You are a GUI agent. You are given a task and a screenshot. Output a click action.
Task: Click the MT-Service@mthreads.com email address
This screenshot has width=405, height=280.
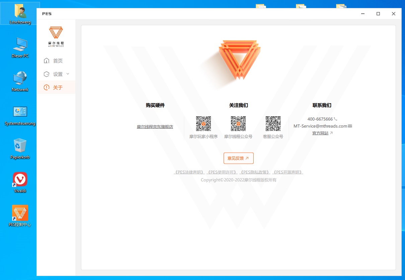[x=320, y=126]
